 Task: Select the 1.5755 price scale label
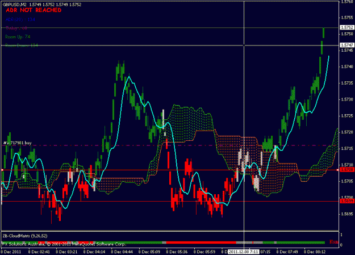point(347,18)
